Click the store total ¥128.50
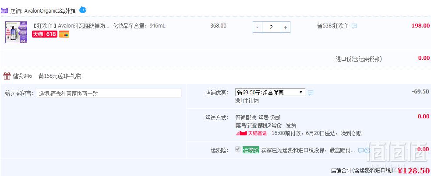 click(x=413, y=171)
